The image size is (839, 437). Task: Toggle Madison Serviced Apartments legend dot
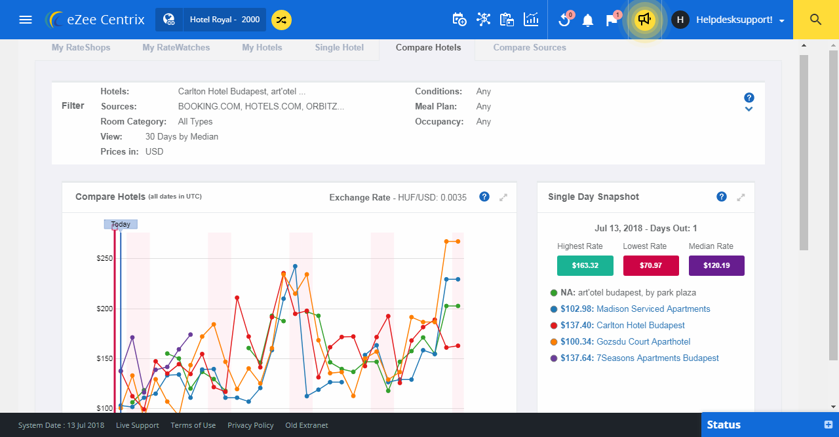tap(554, 309)
